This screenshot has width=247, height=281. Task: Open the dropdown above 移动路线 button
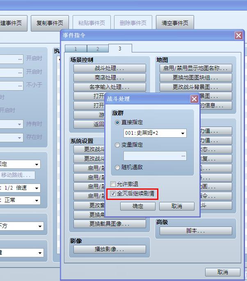(x=20, y=164)
